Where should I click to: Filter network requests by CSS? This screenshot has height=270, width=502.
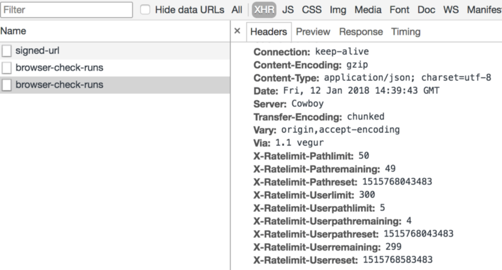[x=311, y=10]
